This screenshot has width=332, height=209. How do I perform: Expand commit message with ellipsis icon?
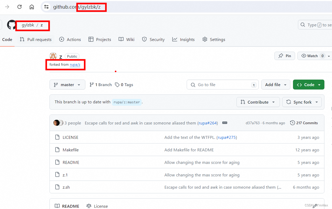[225, 123]
